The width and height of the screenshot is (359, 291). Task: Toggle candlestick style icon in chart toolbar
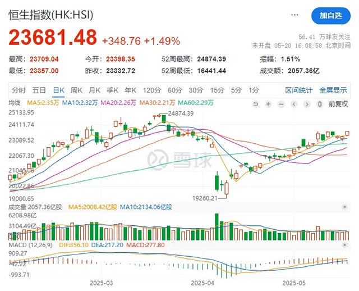320,104
